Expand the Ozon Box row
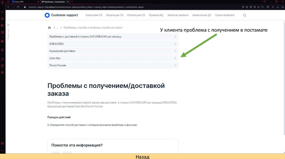 [x=113, y=58]
